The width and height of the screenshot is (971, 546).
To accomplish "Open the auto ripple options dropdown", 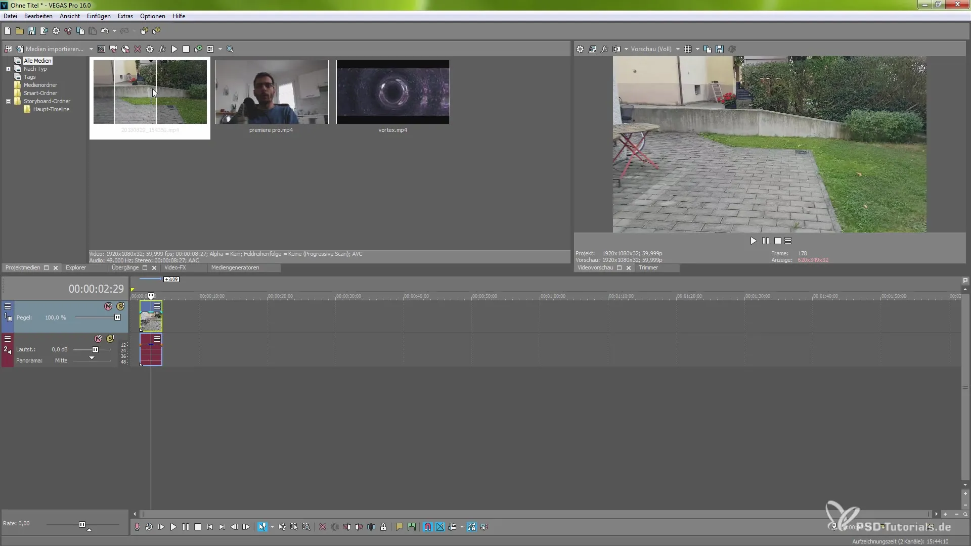I will point(462,527).
